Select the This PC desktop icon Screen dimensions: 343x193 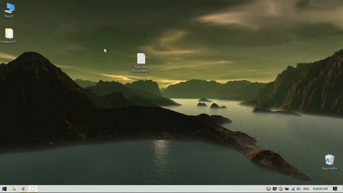click(9, 11)
